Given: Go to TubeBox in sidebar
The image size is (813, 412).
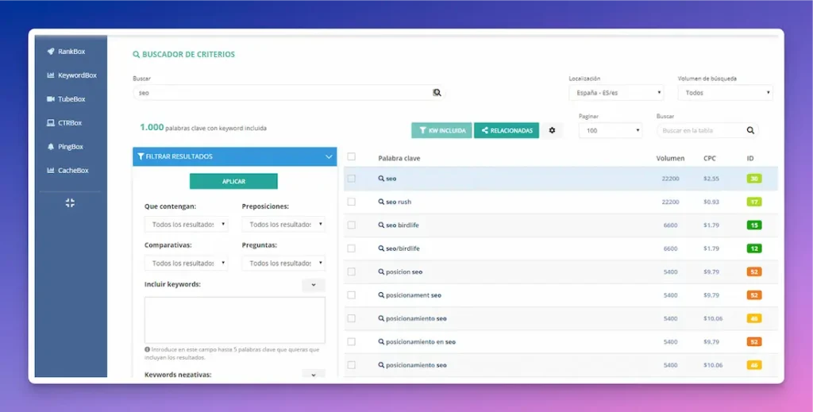Looking at the screenshot, I should tap(71, 99).
